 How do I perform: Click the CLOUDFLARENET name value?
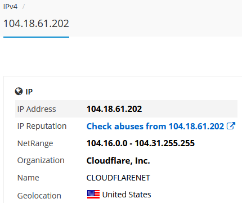click(118, 178)
